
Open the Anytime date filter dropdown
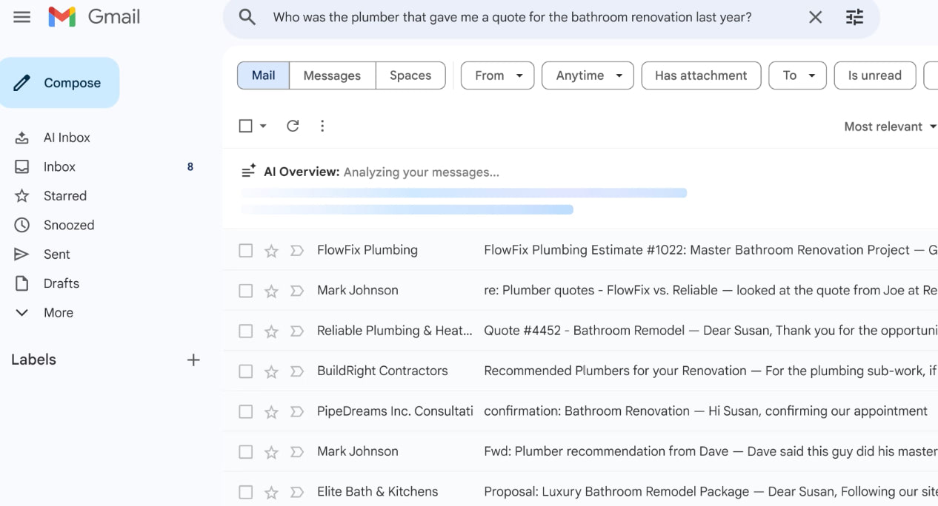click(587, 75)
